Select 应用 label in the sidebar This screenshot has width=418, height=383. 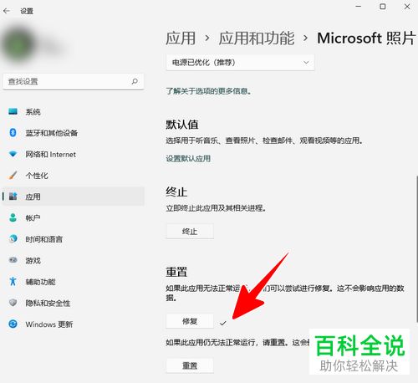tap(33, 197)
